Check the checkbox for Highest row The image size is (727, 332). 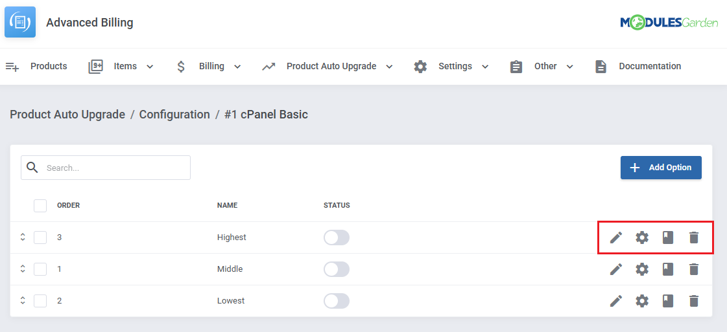[40, 238]
